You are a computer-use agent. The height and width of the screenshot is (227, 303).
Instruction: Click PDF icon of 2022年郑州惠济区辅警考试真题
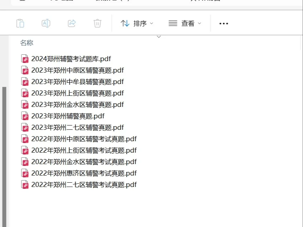tap(25, 173)
